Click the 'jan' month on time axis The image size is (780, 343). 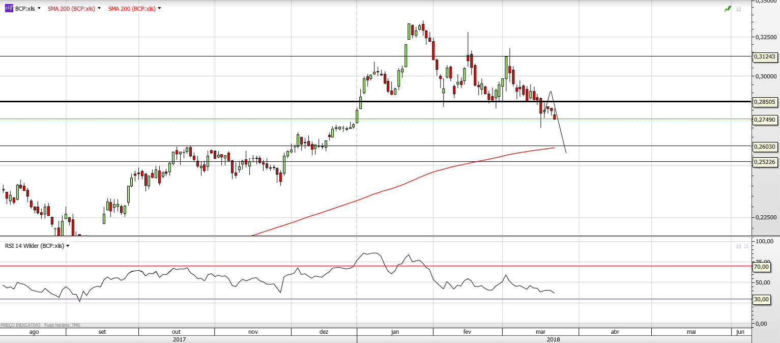point(395,332)
